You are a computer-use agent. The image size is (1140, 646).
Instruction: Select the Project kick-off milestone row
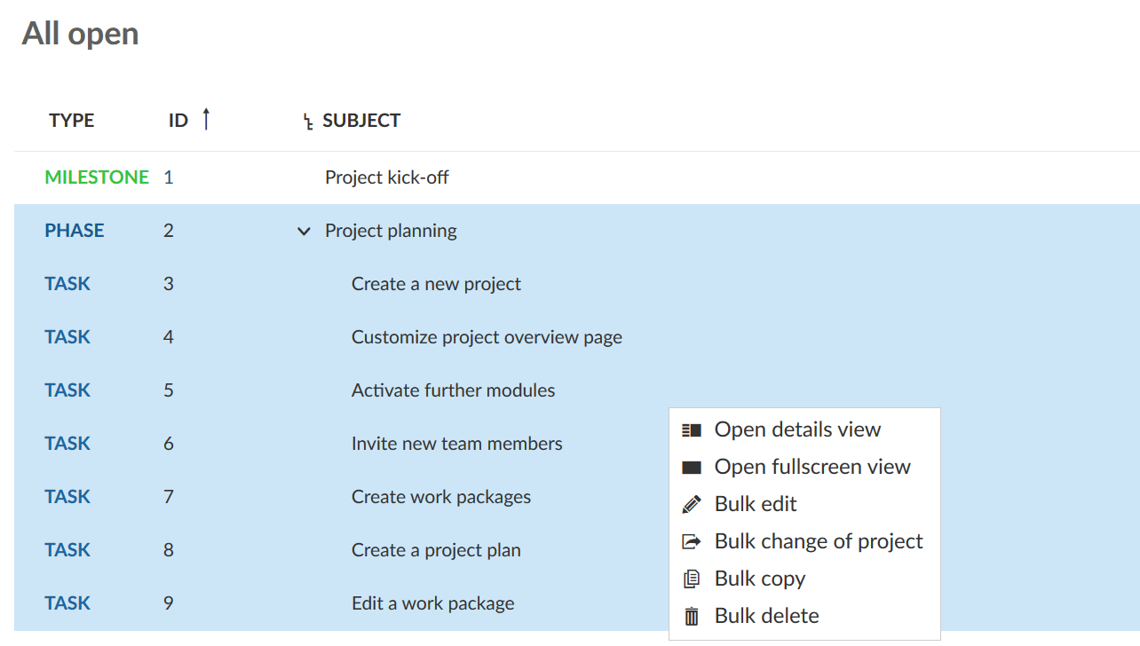click(x=386, y=177)
